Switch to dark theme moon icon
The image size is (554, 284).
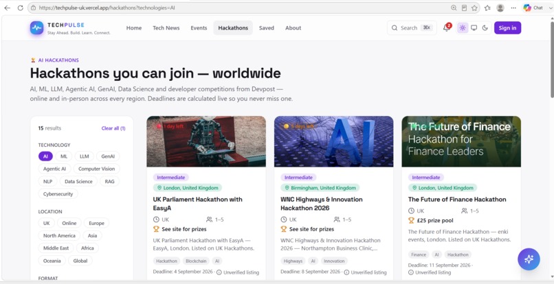tap(485, 28)
